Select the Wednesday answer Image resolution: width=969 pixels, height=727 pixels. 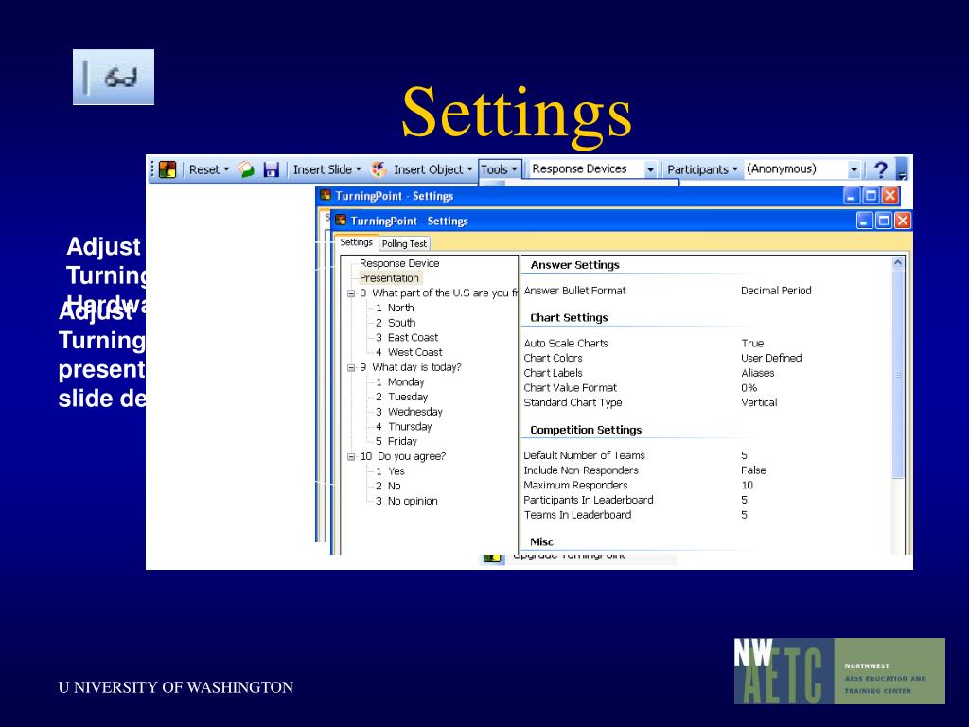409,412
